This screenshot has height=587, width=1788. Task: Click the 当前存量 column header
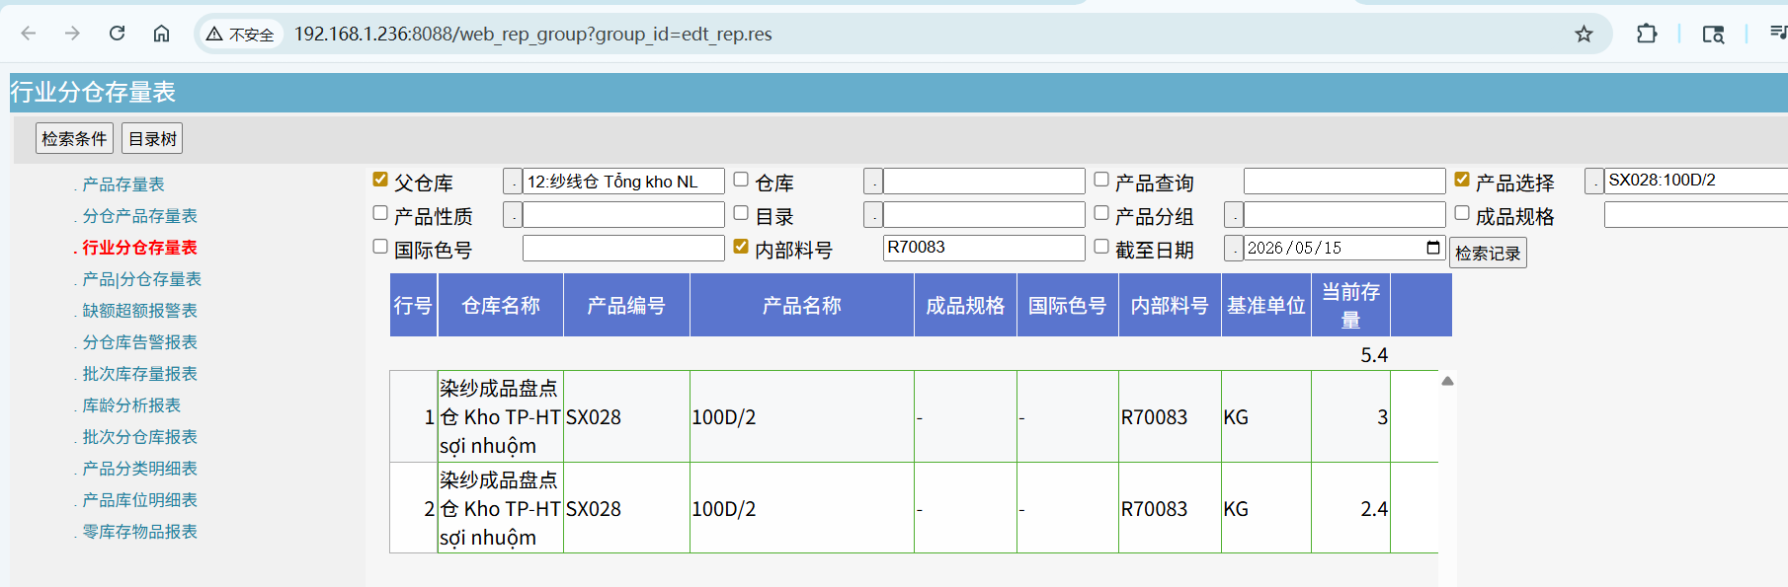[1350, 306]
